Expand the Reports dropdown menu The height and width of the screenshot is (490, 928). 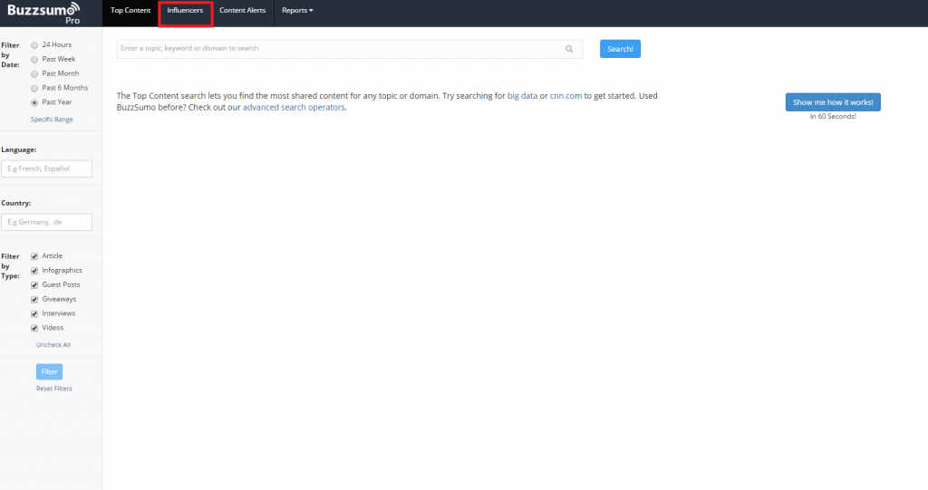[297, 10]
